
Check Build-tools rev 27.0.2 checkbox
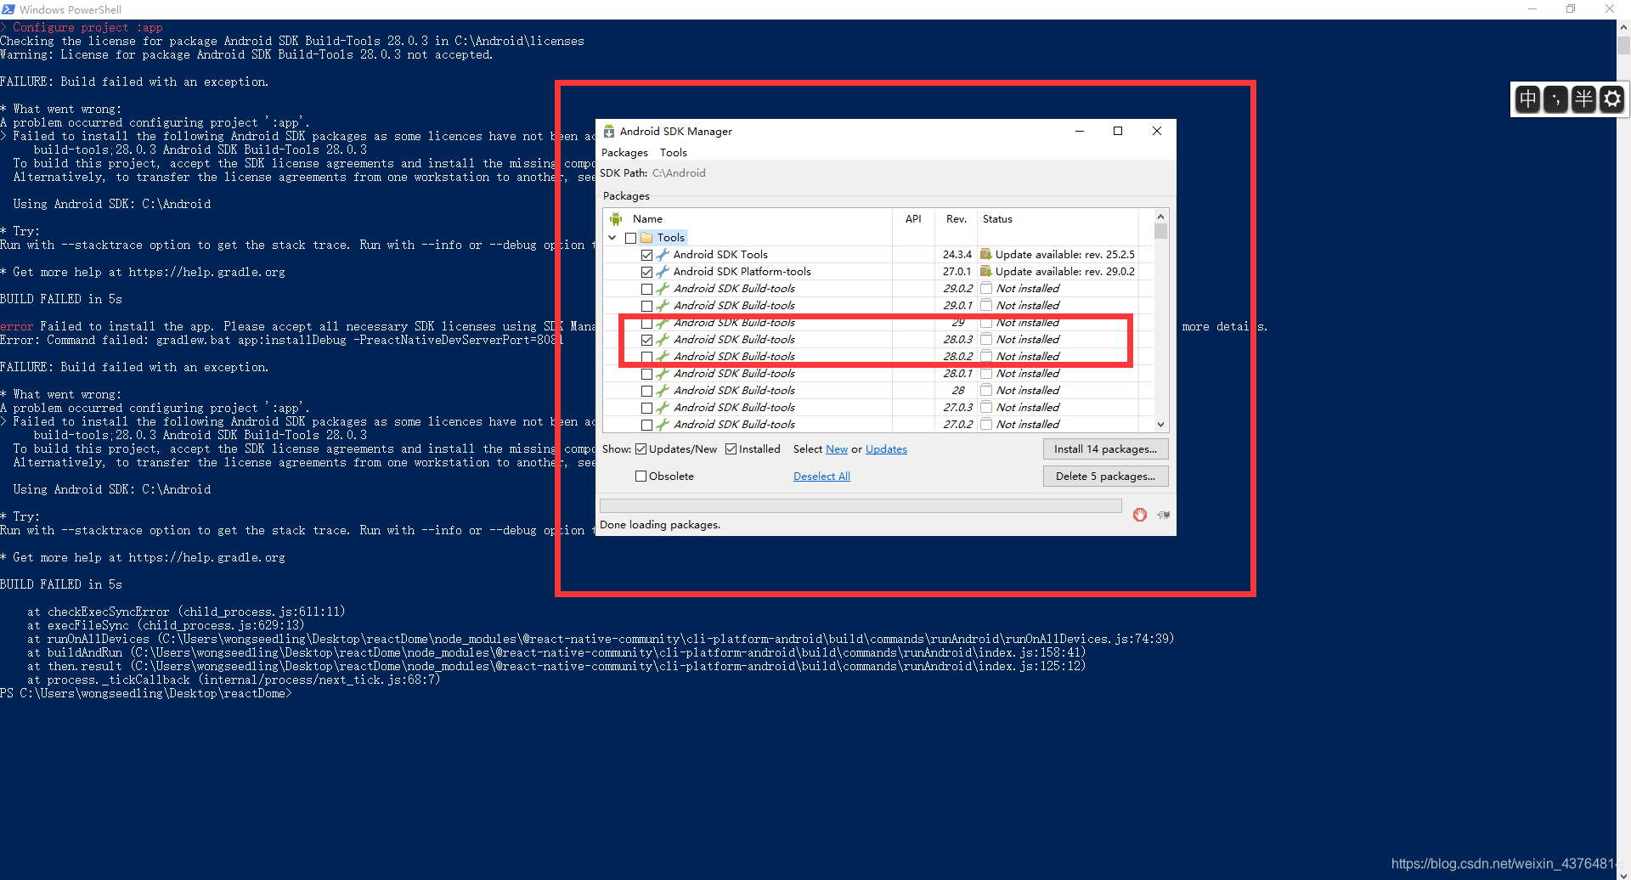(646, 425)
